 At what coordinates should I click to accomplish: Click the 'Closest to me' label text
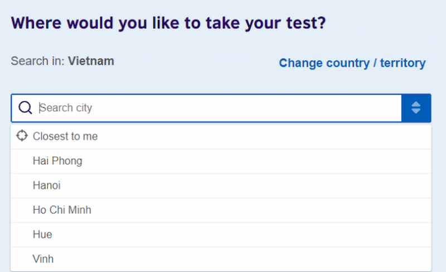pos(65,136)
